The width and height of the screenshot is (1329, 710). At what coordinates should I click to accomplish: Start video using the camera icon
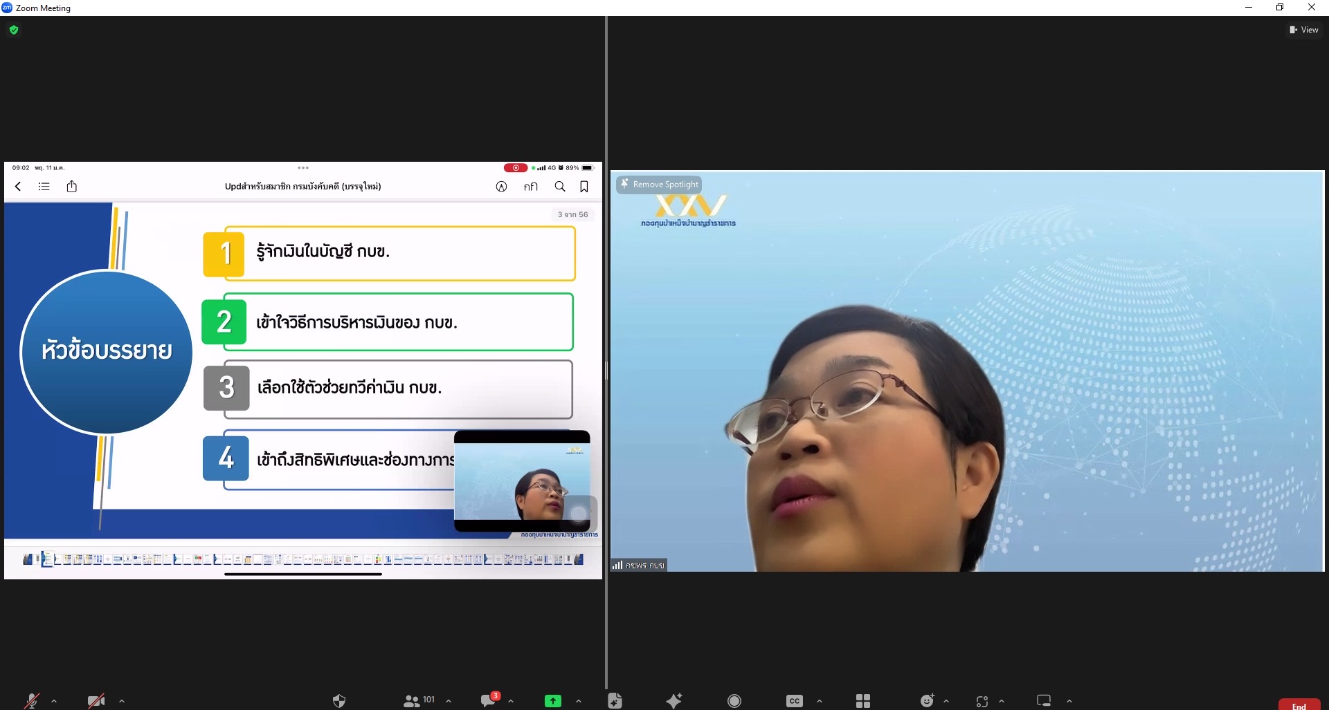point(96,700)
